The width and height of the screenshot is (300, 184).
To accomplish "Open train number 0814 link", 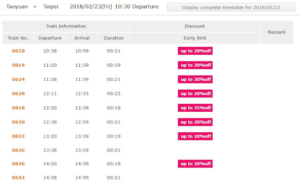I will pos(18,65).
